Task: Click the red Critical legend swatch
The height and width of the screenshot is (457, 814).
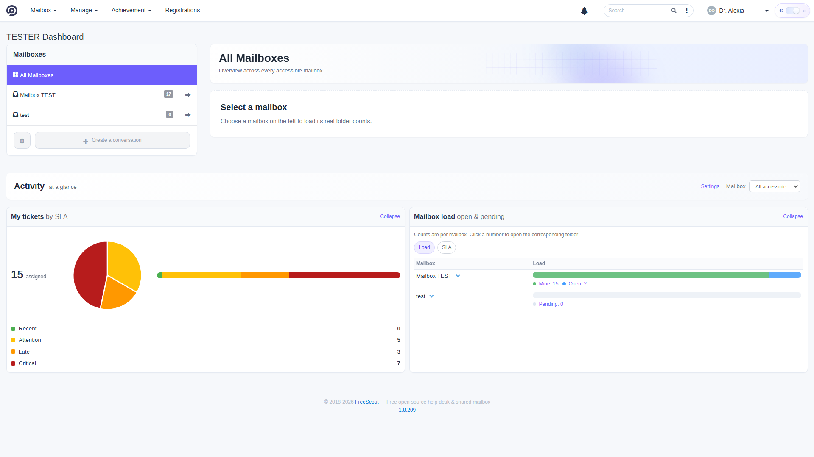Action: click(x=13, y=363)
